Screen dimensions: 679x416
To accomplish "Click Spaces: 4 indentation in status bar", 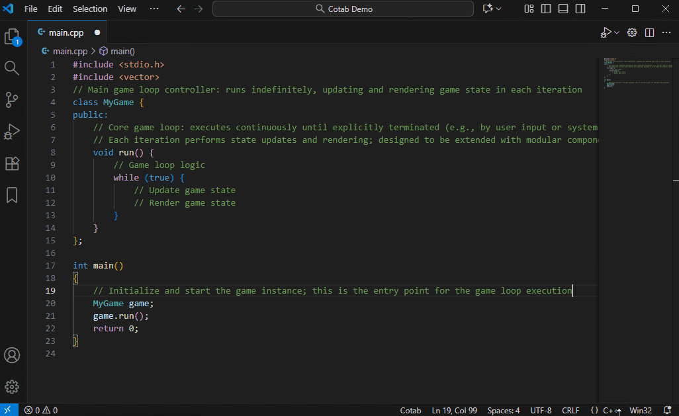I will click(x=504, y=411).
